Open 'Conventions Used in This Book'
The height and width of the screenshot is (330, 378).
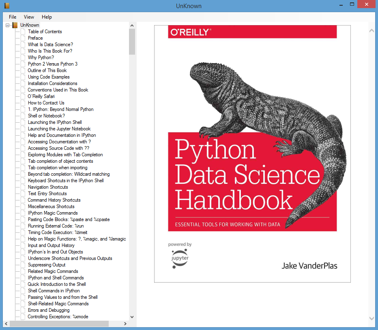click(58, 90)
